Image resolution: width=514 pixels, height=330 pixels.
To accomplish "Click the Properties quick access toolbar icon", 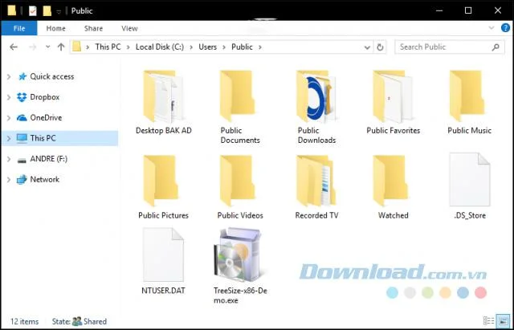I will coord(33,10).
